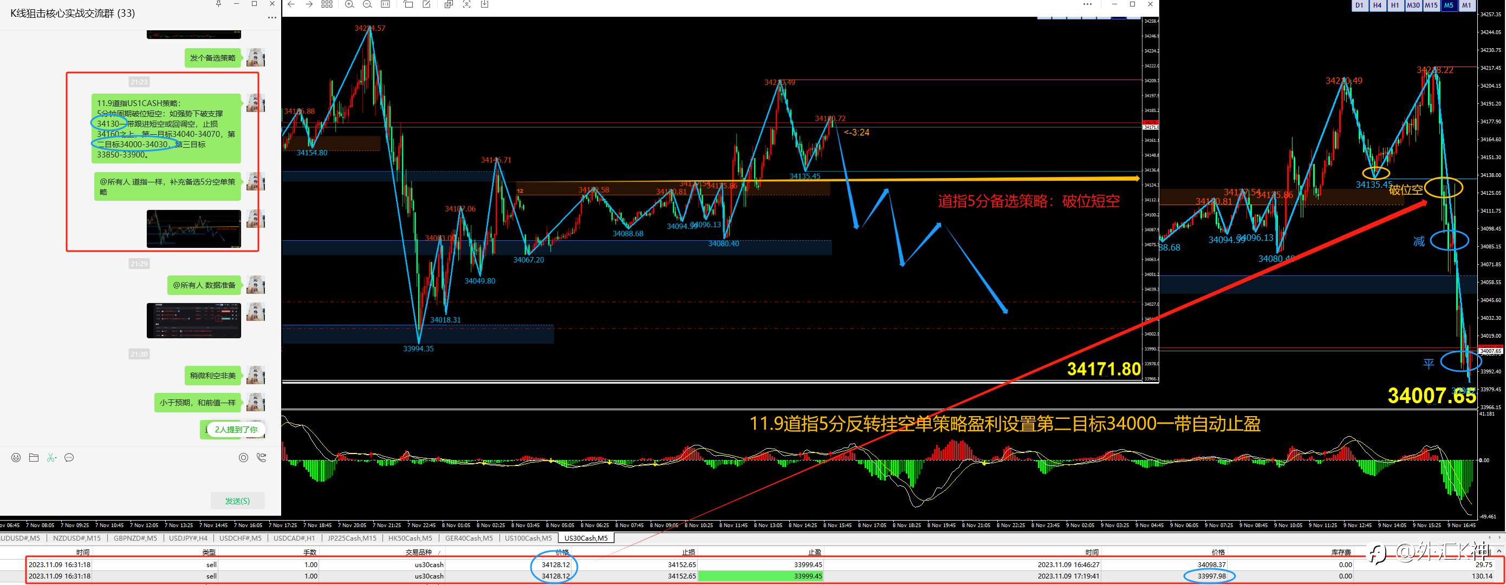Screen dimensions: 1506x585
Task: Open thumbnail grid view in image viewer
Action: (327, 5)
